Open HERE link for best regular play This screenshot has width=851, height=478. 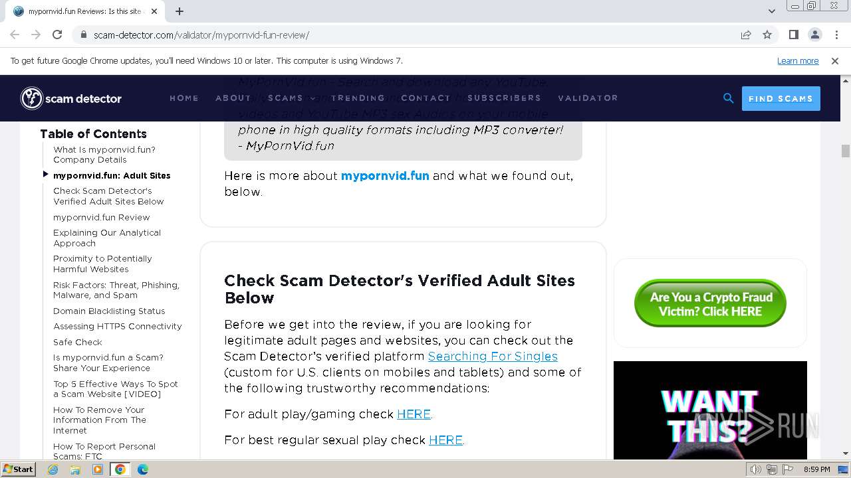(x=445, y=440)
